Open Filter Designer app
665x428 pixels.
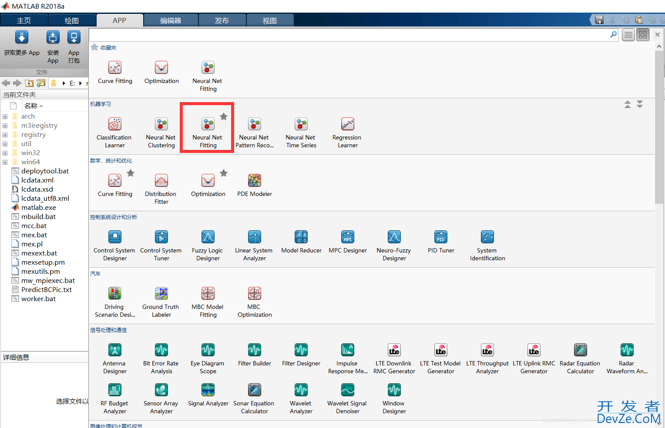(301, 355)
